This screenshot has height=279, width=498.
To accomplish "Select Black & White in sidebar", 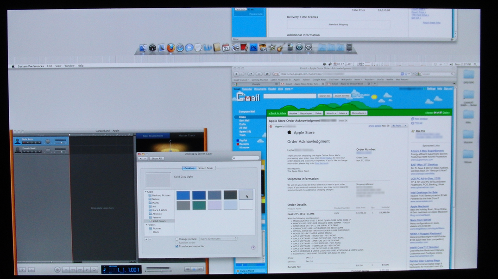I will coord(159,210).
